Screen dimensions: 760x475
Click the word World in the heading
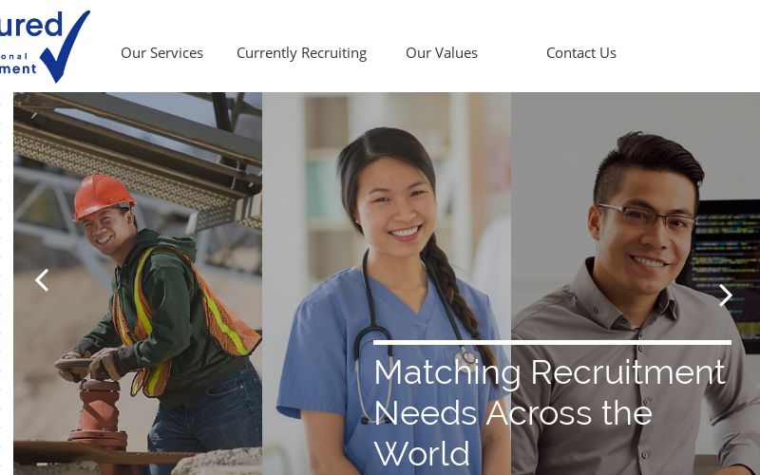pos(422,454)
